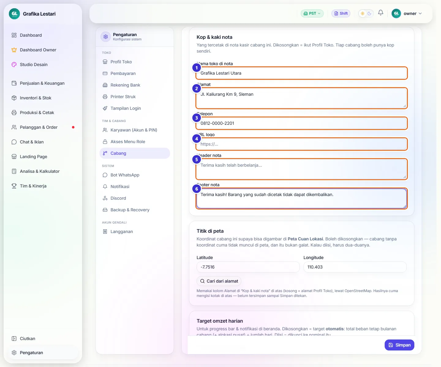Open Penjualan & Keuangan menu

point(43,83)
